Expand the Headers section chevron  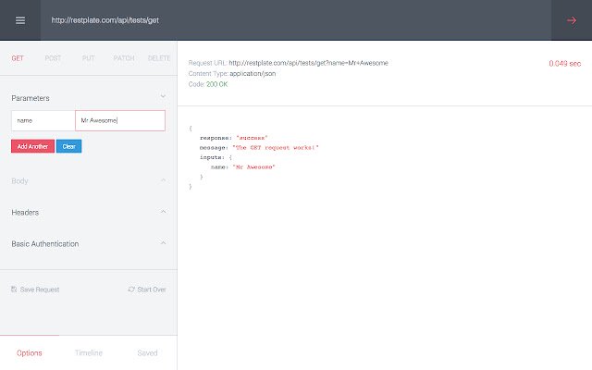(163, 212)
